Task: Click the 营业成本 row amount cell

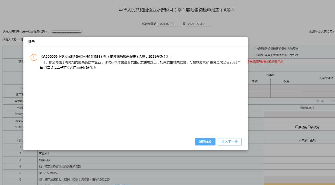Action: pos(299,153)
